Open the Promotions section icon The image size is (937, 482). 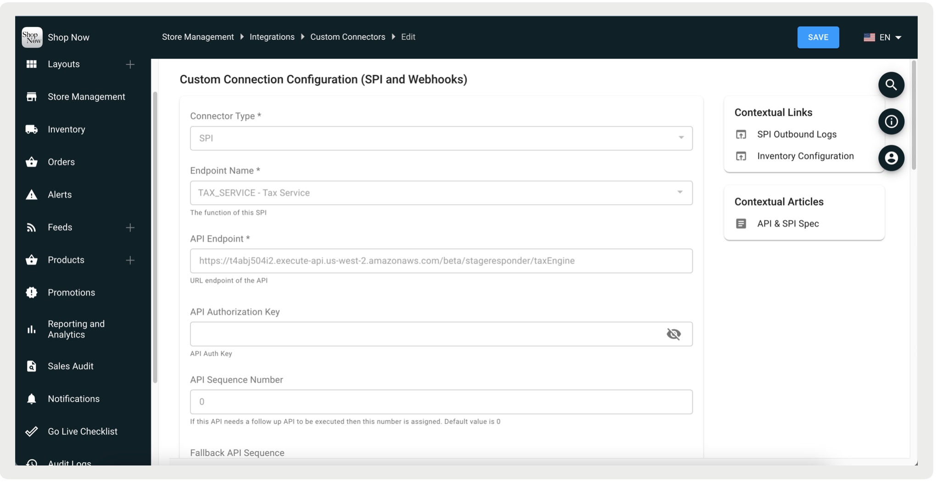point(31,292)
